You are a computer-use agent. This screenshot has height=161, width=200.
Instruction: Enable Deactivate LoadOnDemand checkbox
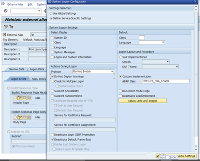click(x=120, y=96)
